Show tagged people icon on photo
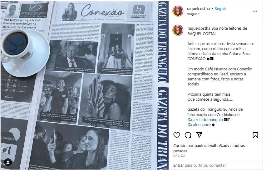The width and height of the screenshot is (266, 173). (x=8, y=162)
